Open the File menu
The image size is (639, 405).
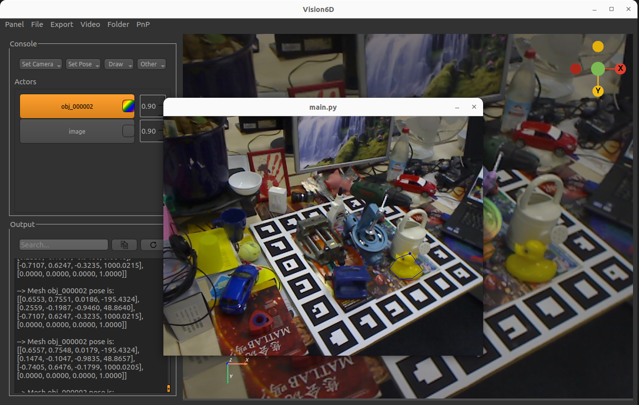pos(37,24)
